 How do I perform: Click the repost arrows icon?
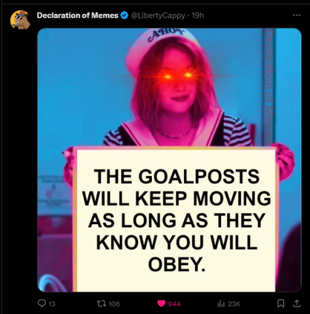[101, 303]
